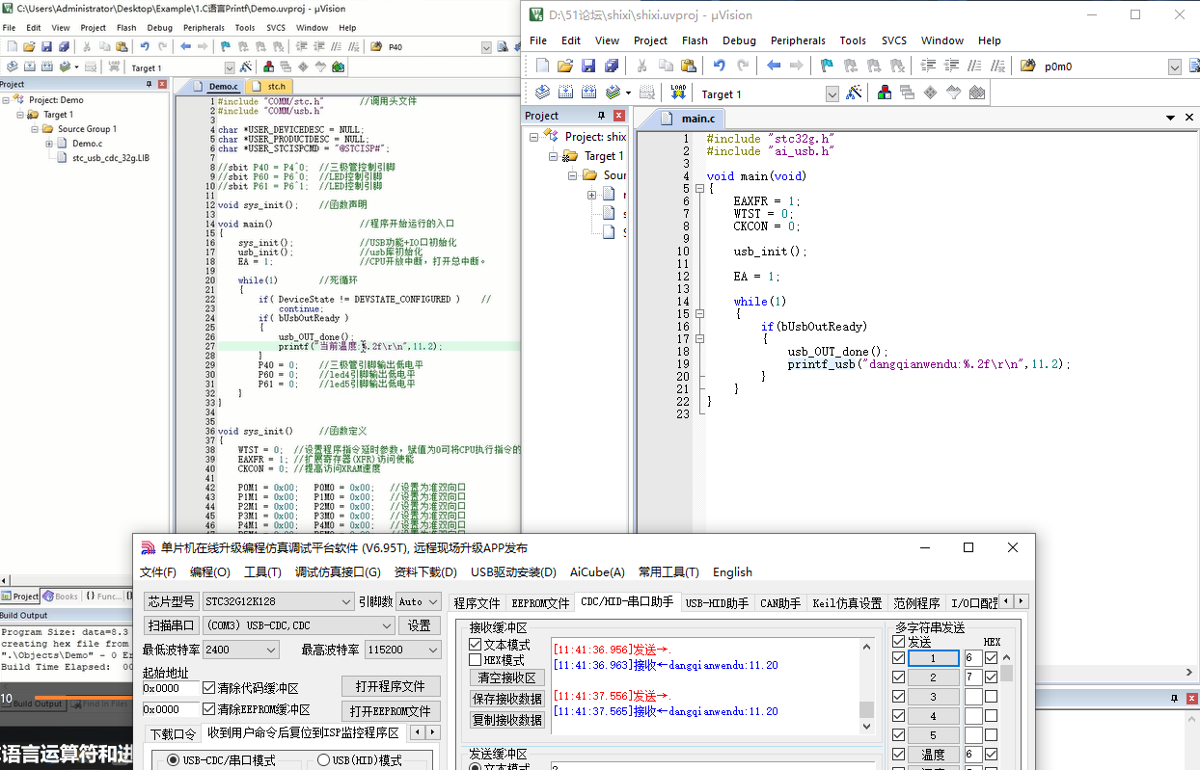The width and height of the screenshot is (1200, 770).
Task: Click the LOAD download icon in shixi toolbar
Action: tap(678, 93)
